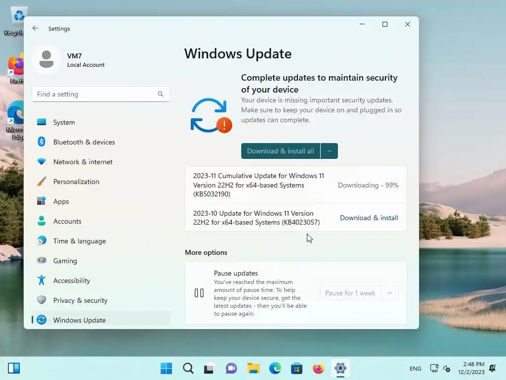Open Task View on the taskbar

coord(209,368)
